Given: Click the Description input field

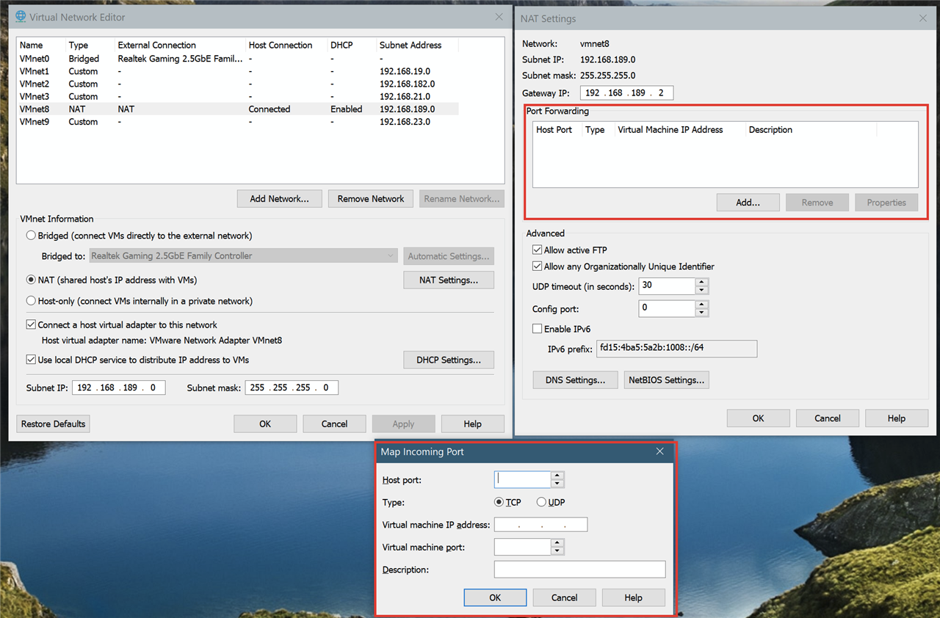Looking at the screenshot, I should tap(579, 570).
